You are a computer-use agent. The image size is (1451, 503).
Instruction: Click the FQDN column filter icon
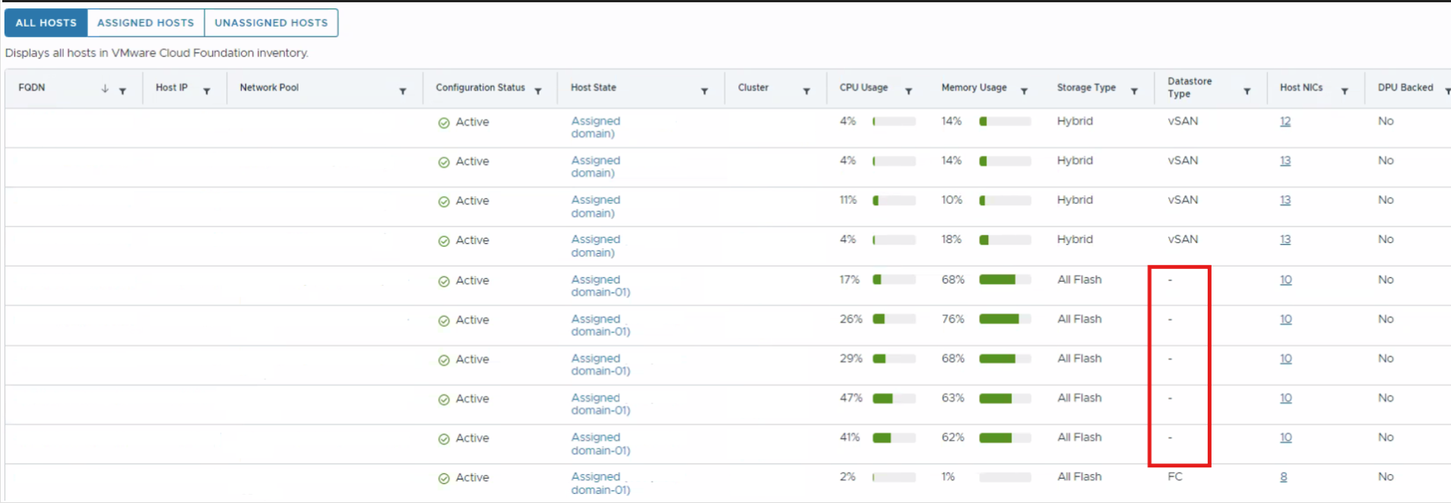pyautogui.click(x=122, y=91)
